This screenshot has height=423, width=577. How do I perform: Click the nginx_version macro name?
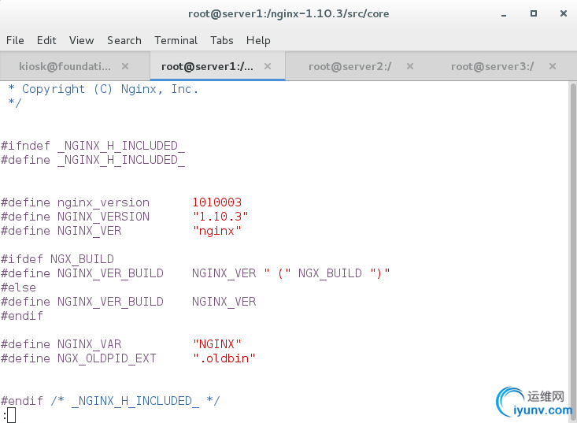pyautogui.click(x=103, y=202)
